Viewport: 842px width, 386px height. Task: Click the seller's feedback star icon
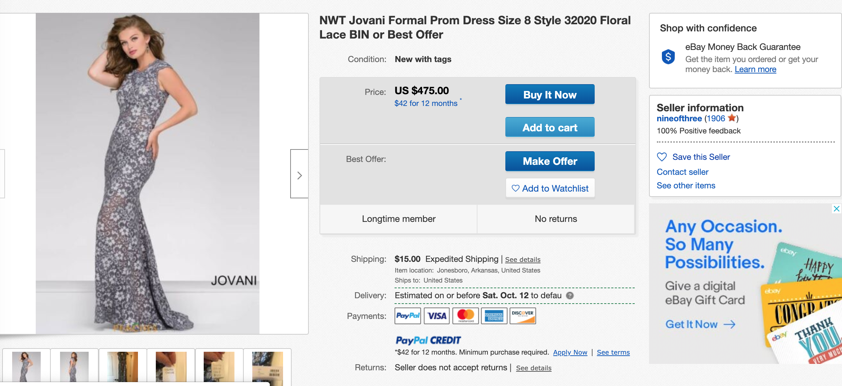(732, 118)
